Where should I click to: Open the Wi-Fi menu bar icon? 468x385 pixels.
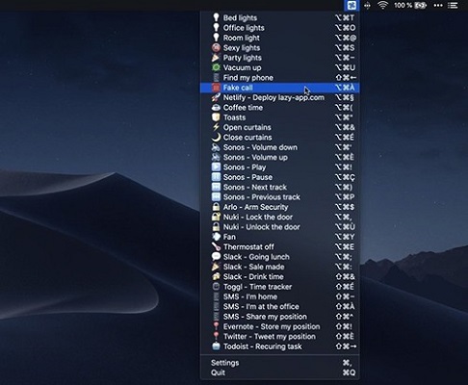[382, 5]
